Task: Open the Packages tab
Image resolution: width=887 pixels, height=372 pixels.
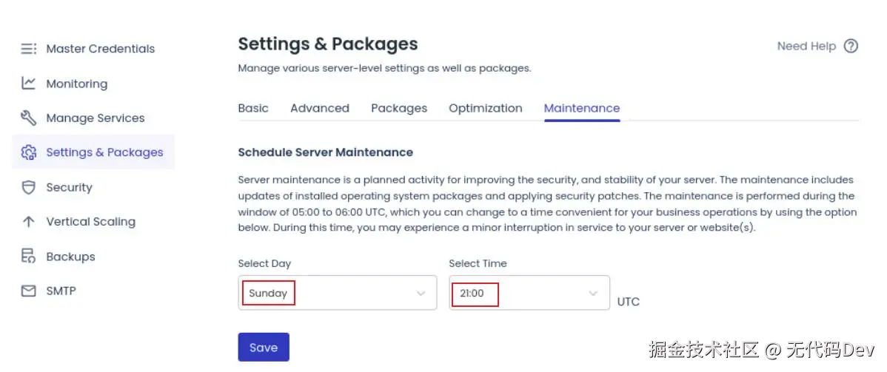Action: tap(399, 108)
